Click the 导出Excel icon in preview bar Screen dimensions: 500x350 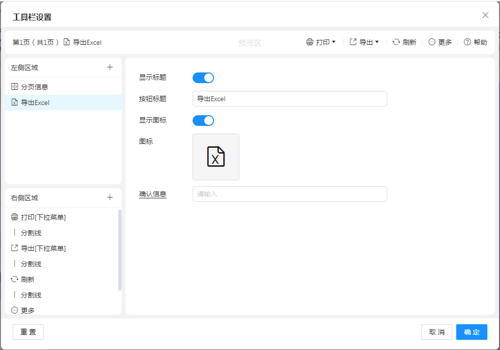click(67, 42)
